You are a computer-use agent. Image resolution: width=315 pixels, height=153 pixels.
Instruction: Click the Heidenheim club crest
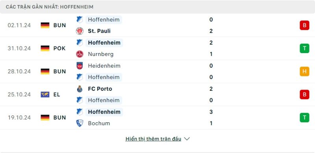[80, 66]
